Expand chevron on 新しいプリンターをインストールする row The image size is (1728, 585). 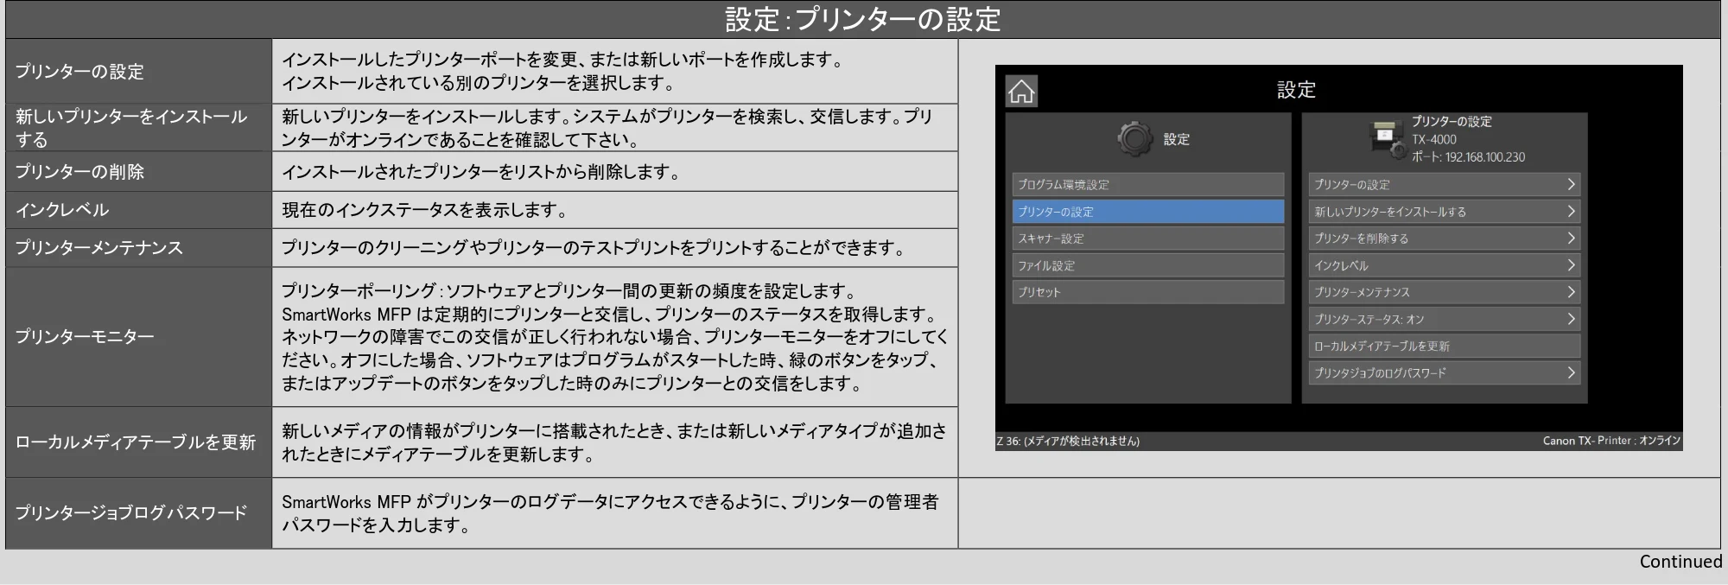click(x=1571, y=212)
